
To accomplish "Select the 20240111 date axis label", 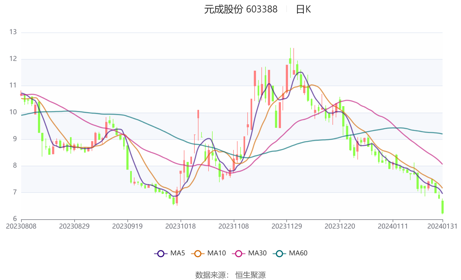I will [x=393, y=226].
